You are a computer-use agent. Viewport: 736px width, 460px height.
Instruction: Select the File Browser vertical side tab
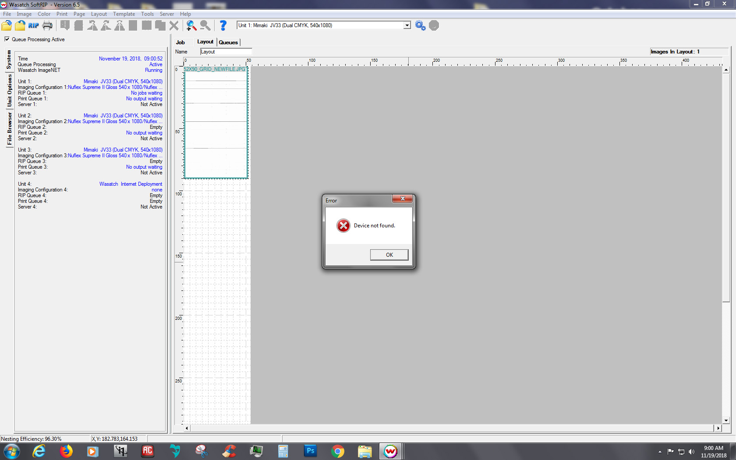[9, 128]
